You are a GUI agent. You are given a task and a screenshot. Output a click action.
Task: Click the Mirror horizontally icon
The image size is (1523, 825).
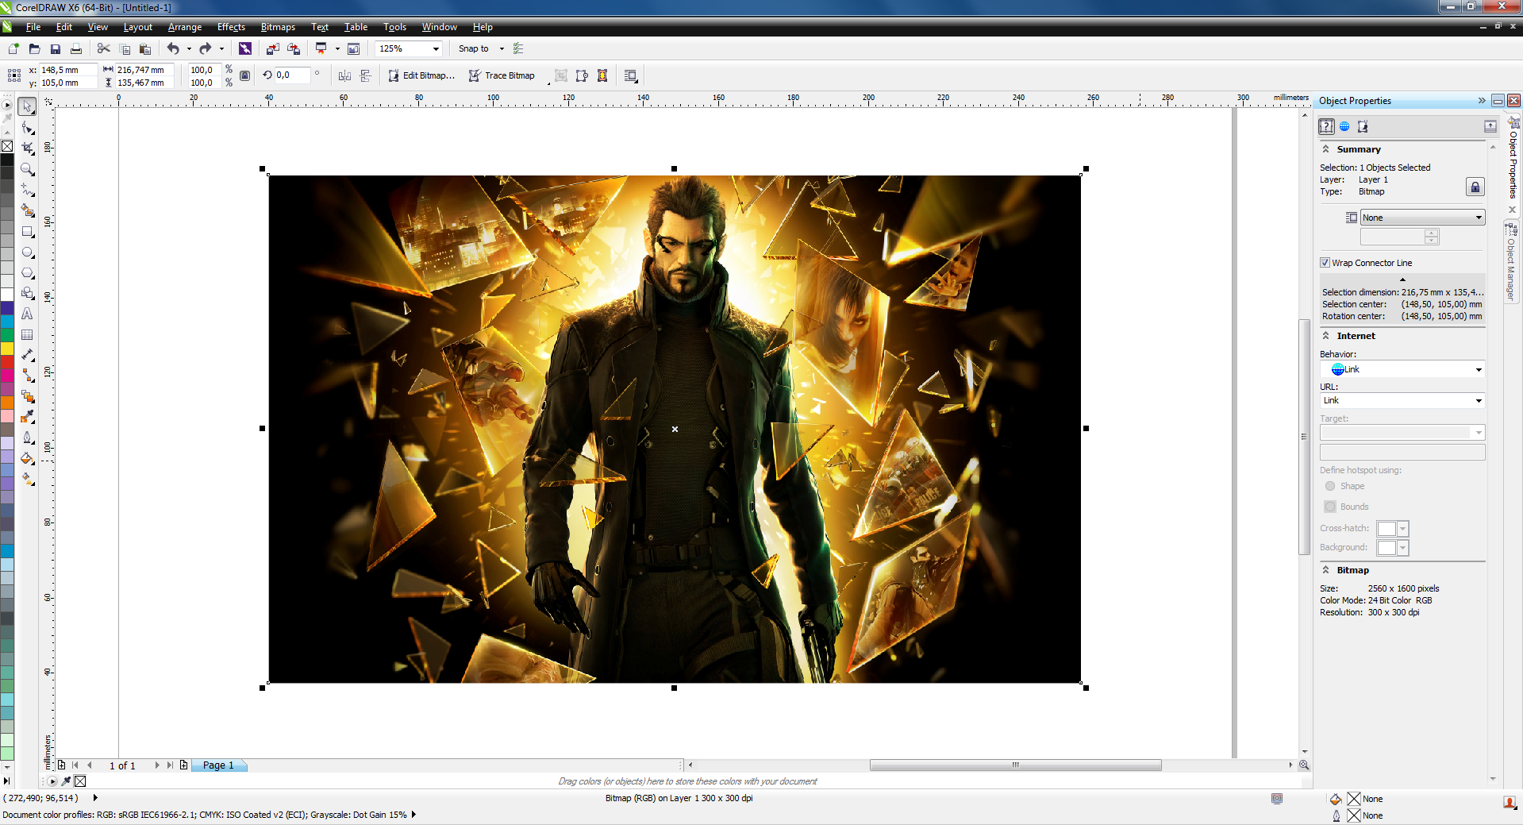click(x=344, y=75)
